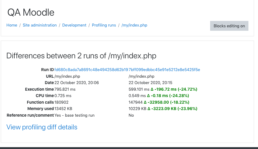Viewport: 258px width, 149px height.
Task: Select the QA Moodle site title
Action: 31,12
